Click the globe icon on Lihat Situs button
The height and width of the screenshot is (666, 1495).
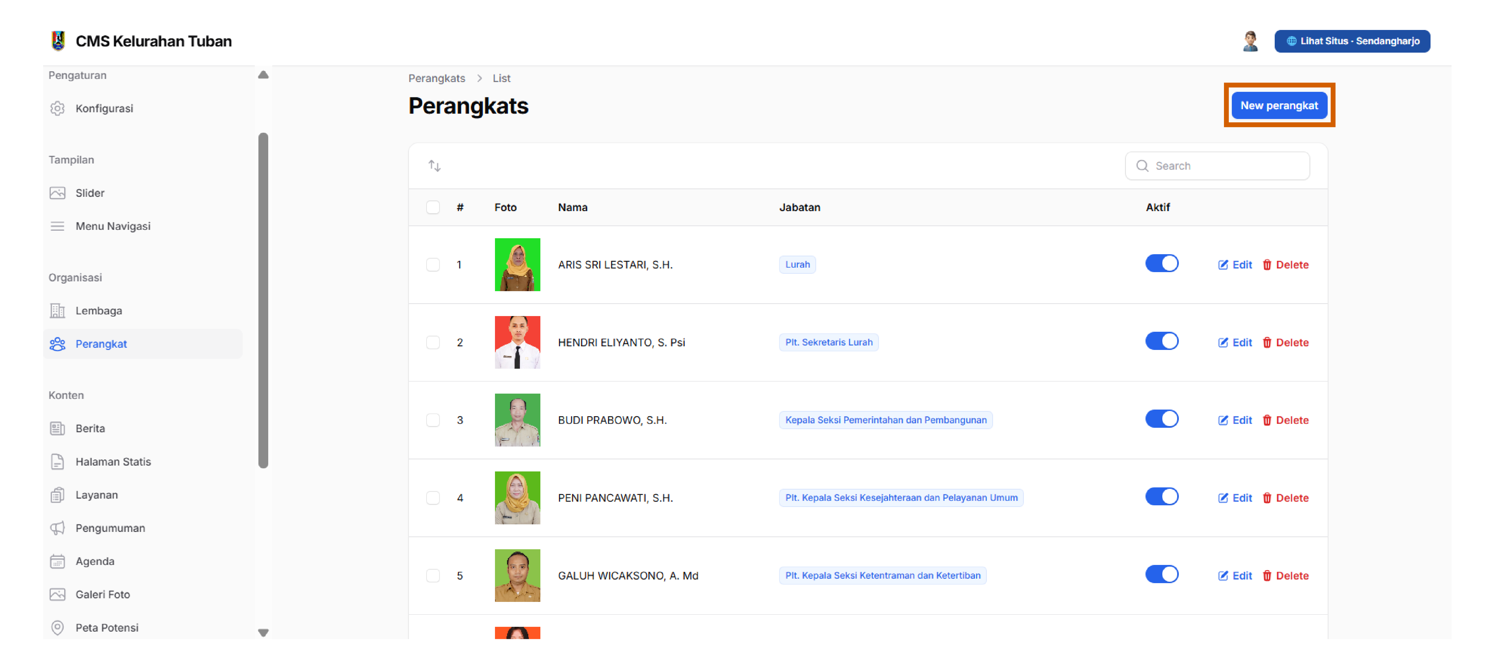[x=1291, y=41]
